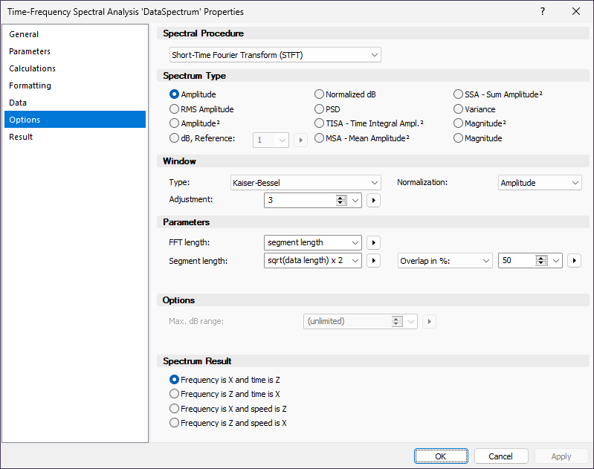Viewport: 594px width, 469px height.
Task: Click the Segment length input field
Action: [x=305, y=260]
